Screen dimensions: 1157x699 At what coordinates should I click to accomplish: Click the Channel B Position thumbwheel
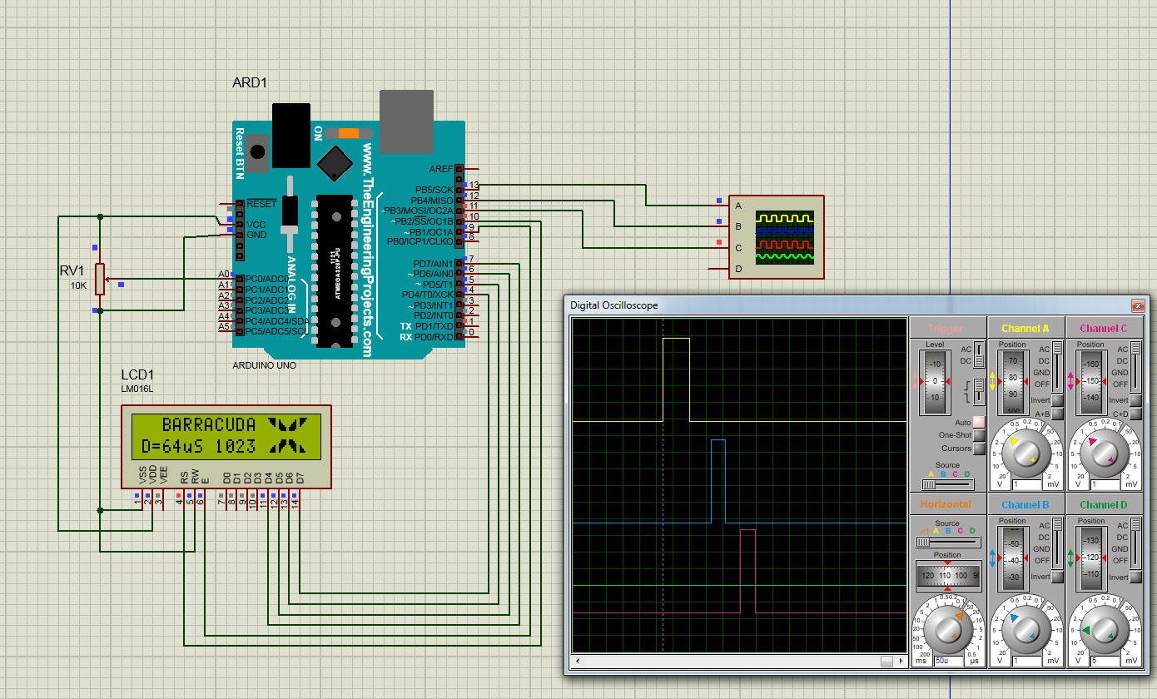click(x=1012, y=558)
